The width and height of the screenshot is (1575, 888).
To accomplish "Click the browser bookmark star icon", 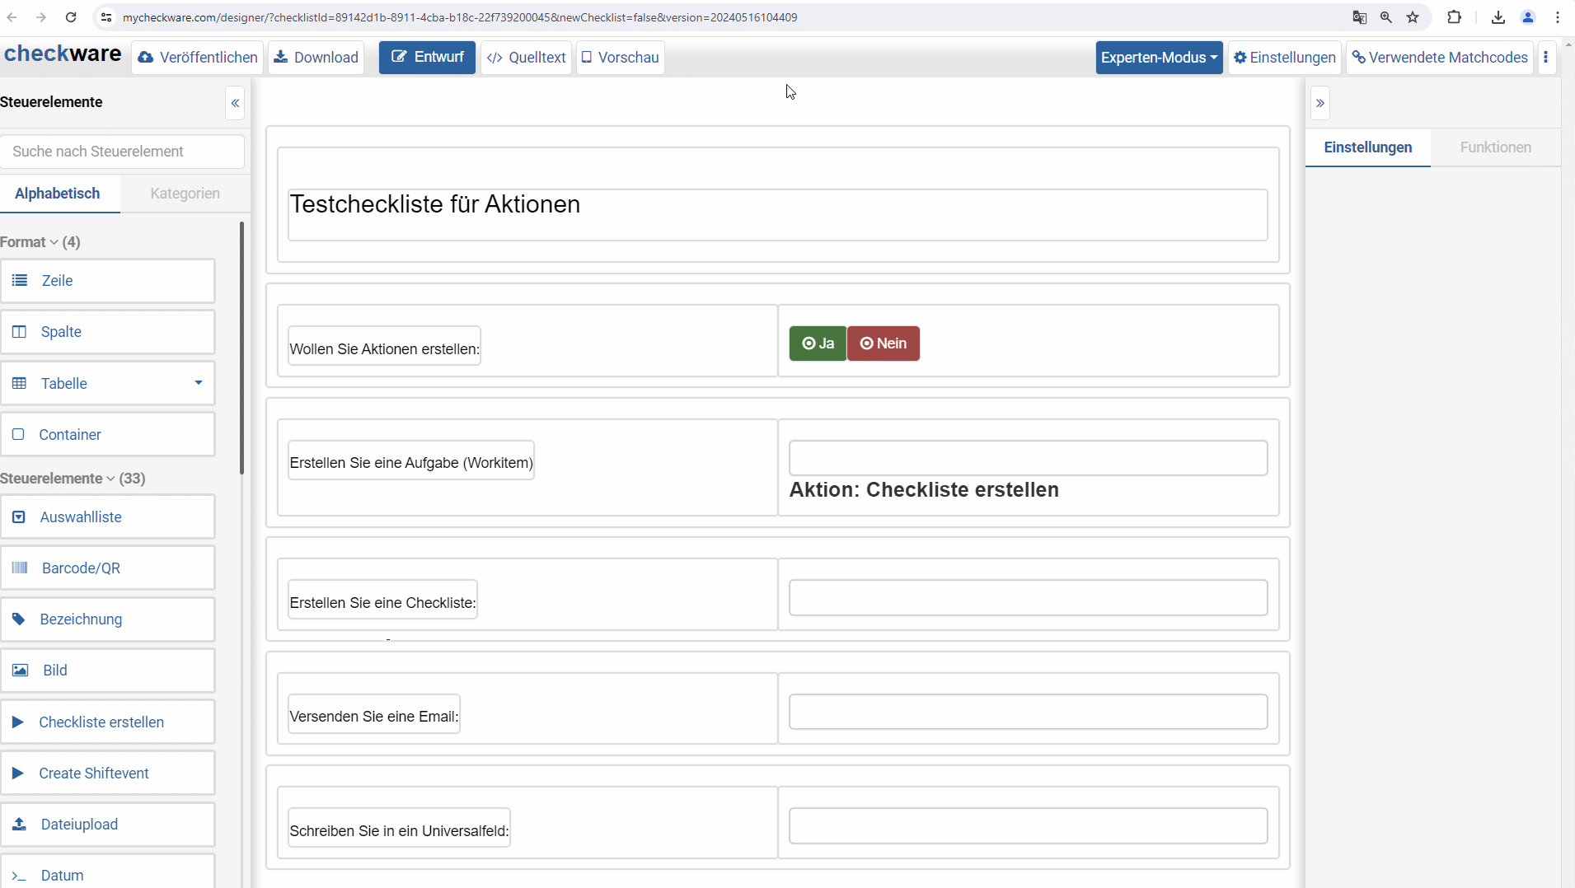I will click(x=1413, y=17).
